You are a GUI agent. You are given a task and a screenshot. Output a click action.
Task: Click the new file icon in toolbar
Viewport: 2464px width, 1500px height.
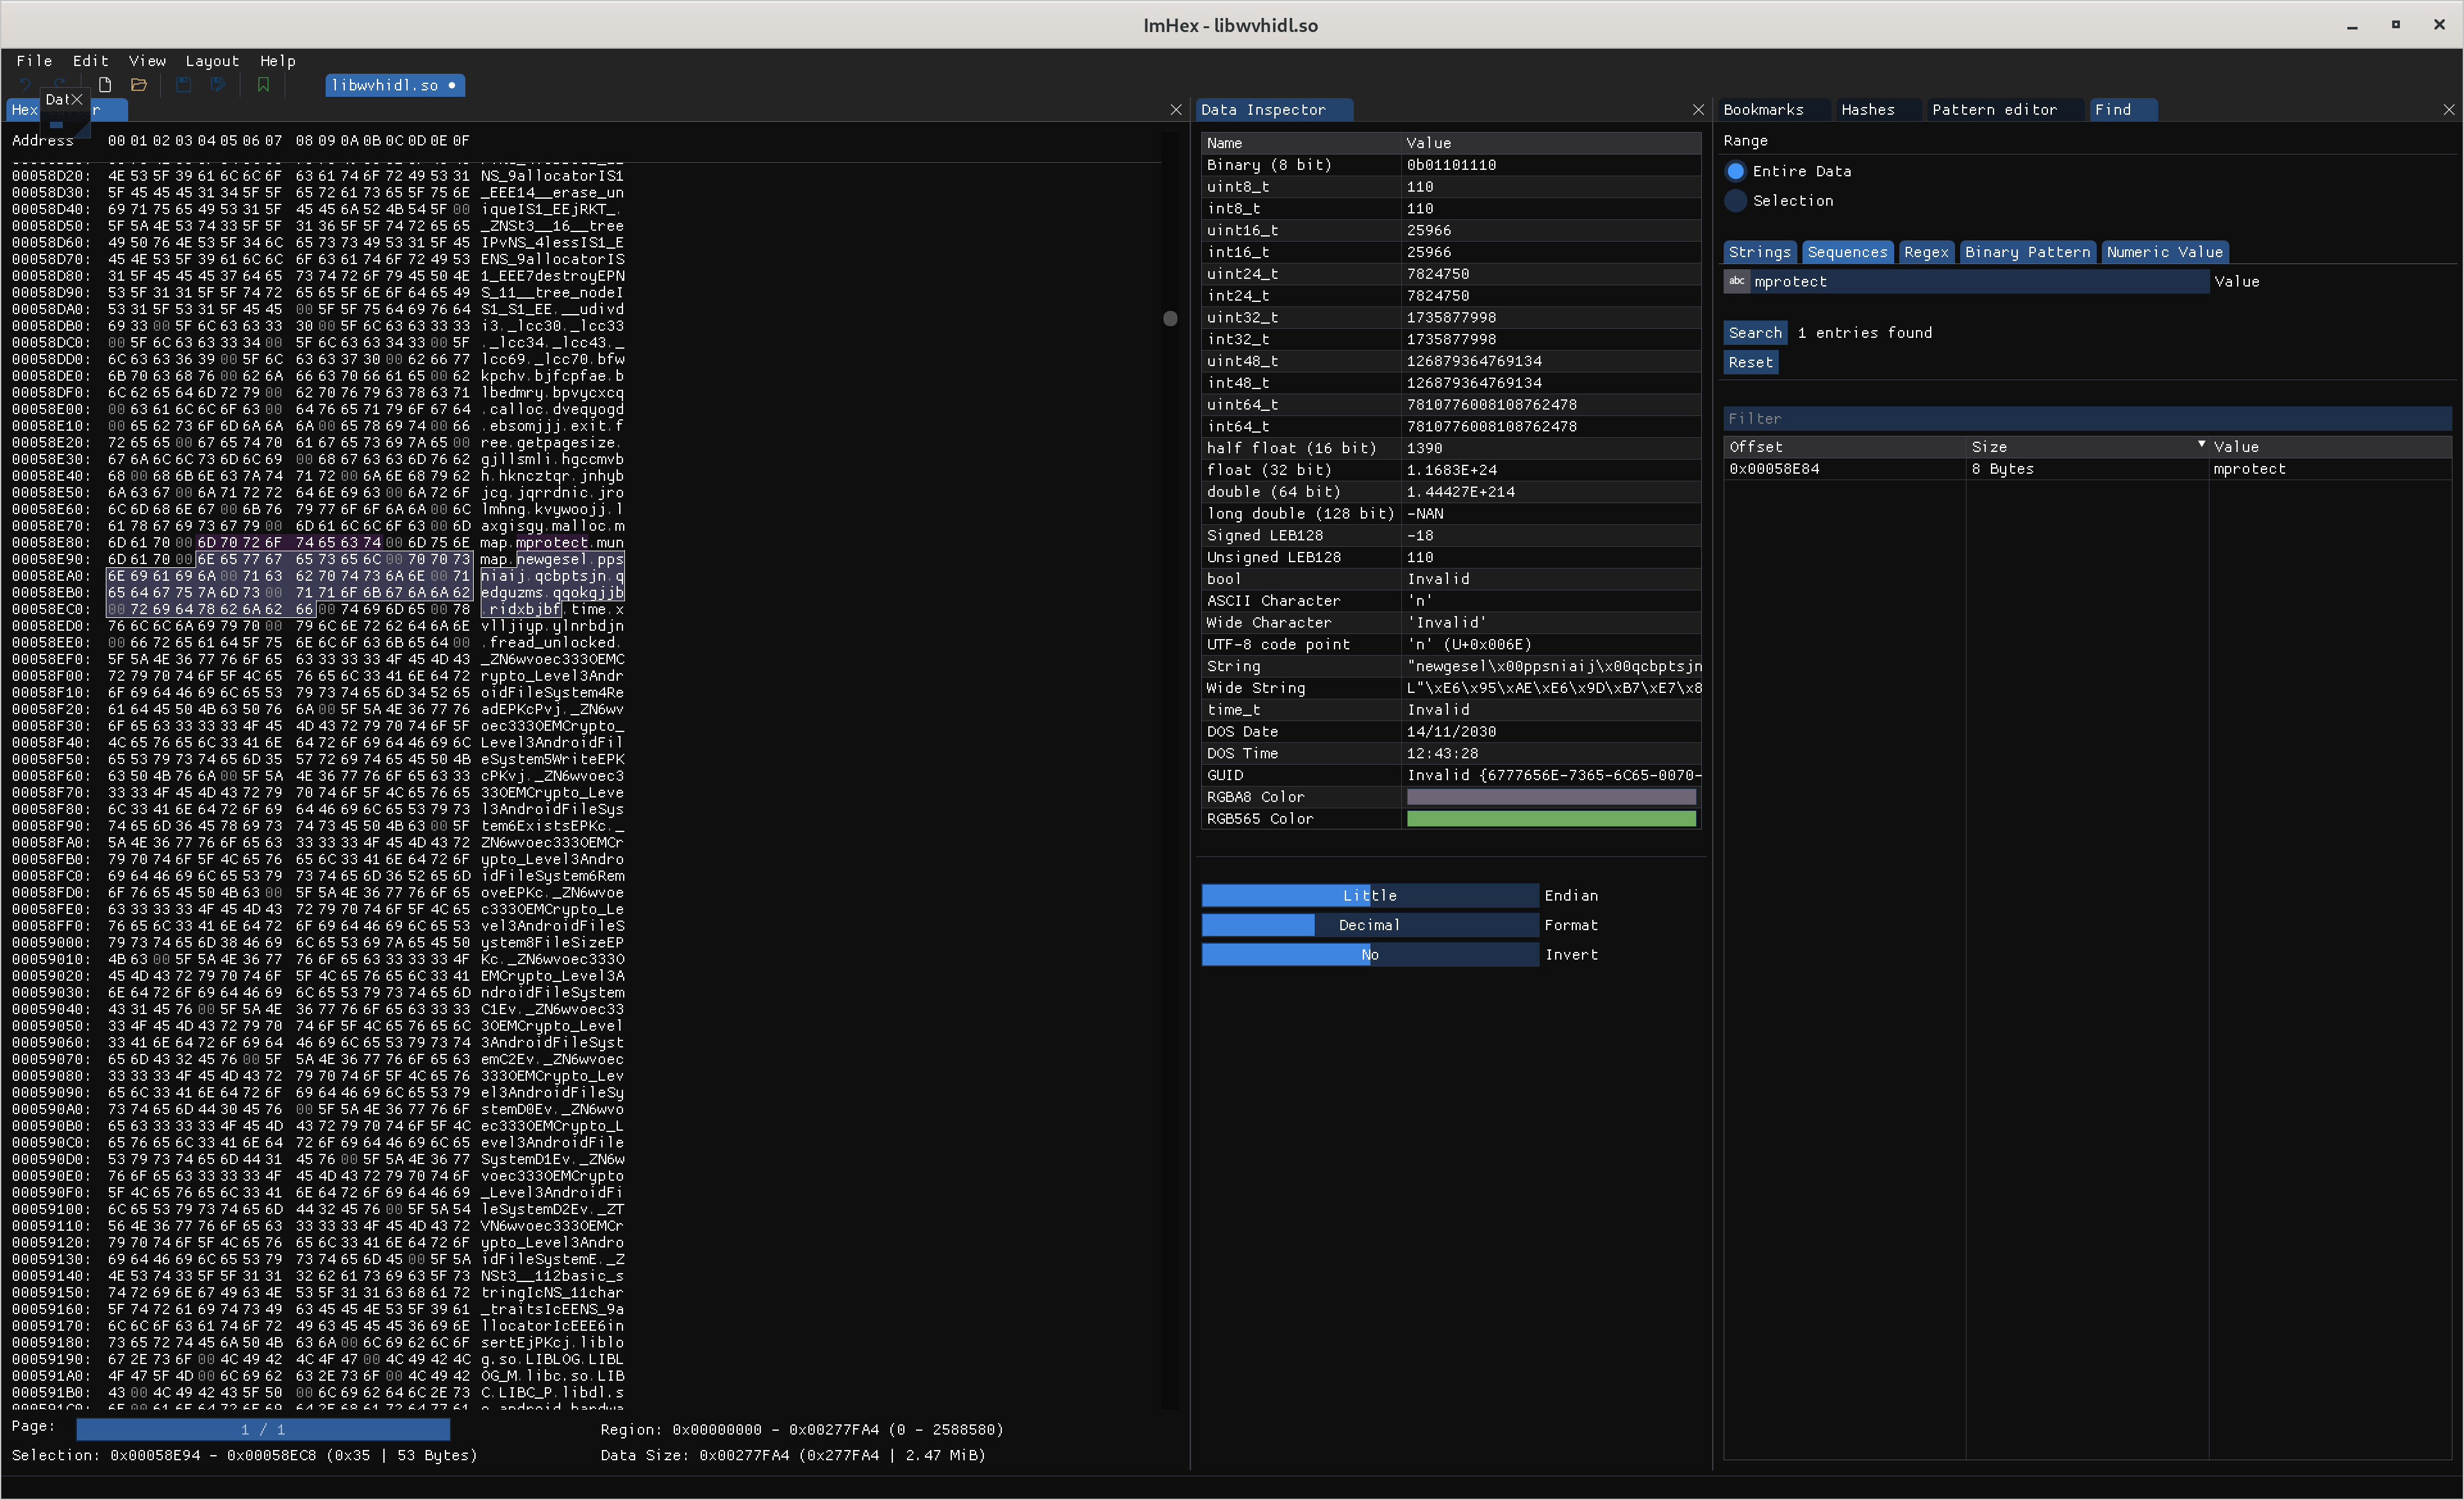pyautogui.click(x=104, y=85)
